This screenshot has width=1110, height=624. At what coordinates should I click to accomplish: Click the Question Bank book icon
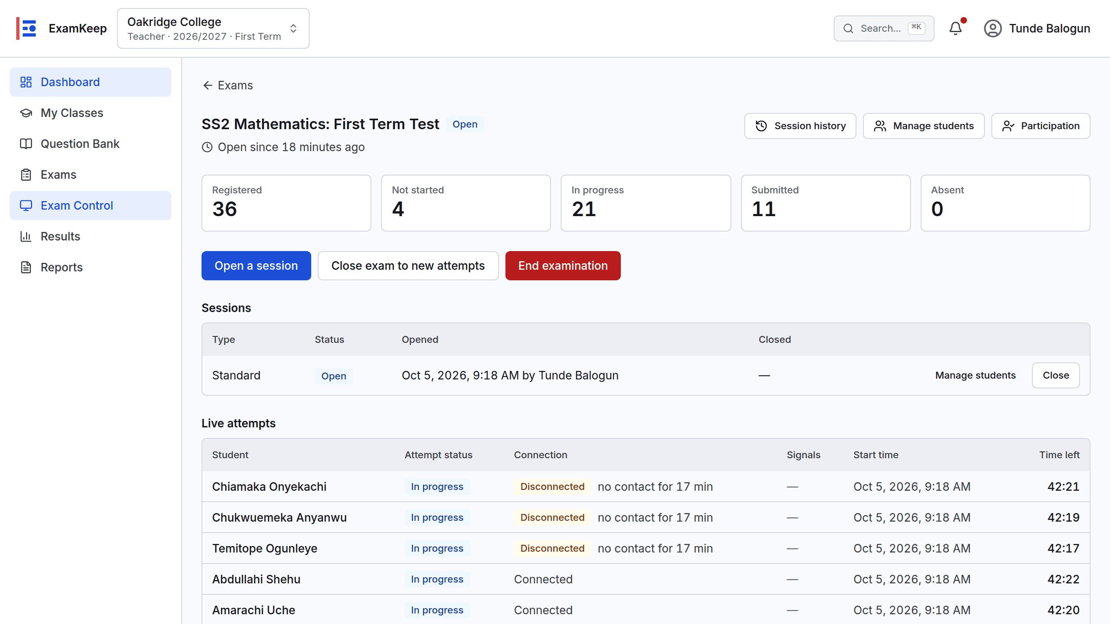click(26, 143)
